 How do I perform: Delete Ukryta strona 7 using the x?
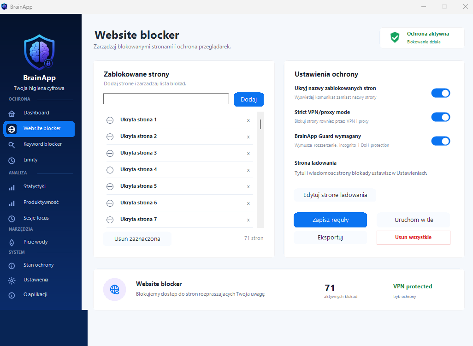[248, 220]
